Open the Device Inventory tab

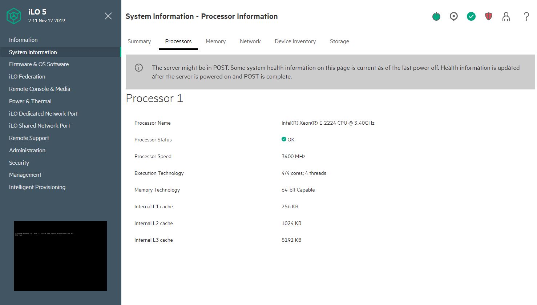pos(295,41)
